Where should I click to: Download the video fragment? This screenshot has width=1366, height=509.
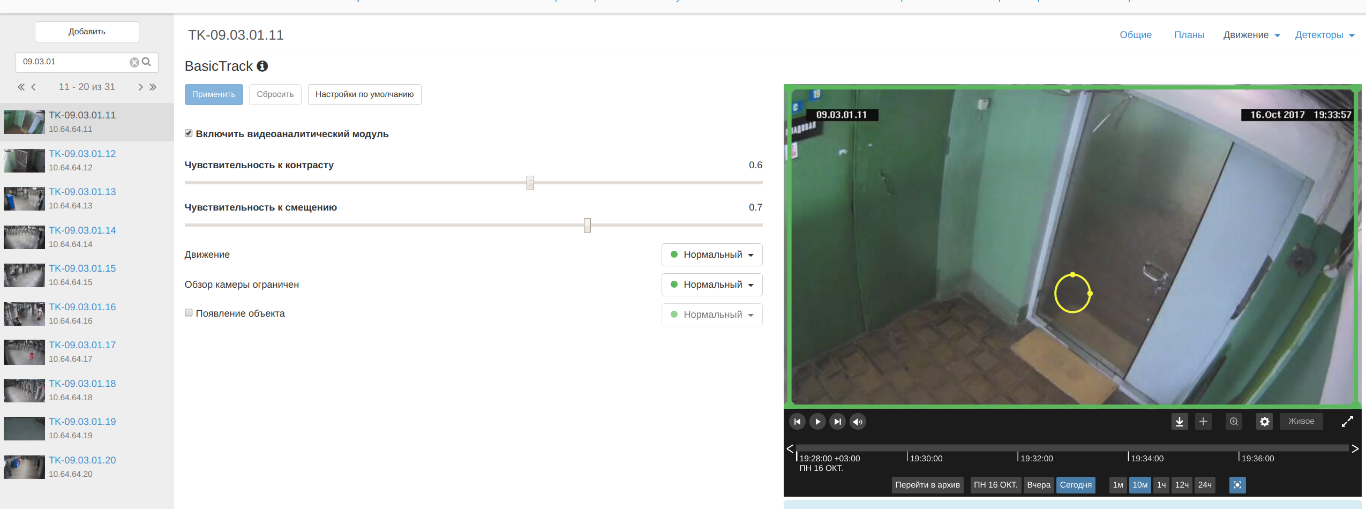pos(1179,422)
